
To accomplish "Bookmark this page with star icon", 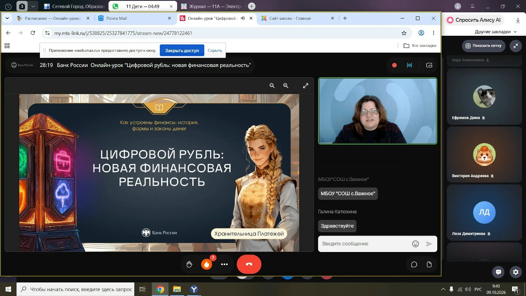I will [x=404, y=33].
